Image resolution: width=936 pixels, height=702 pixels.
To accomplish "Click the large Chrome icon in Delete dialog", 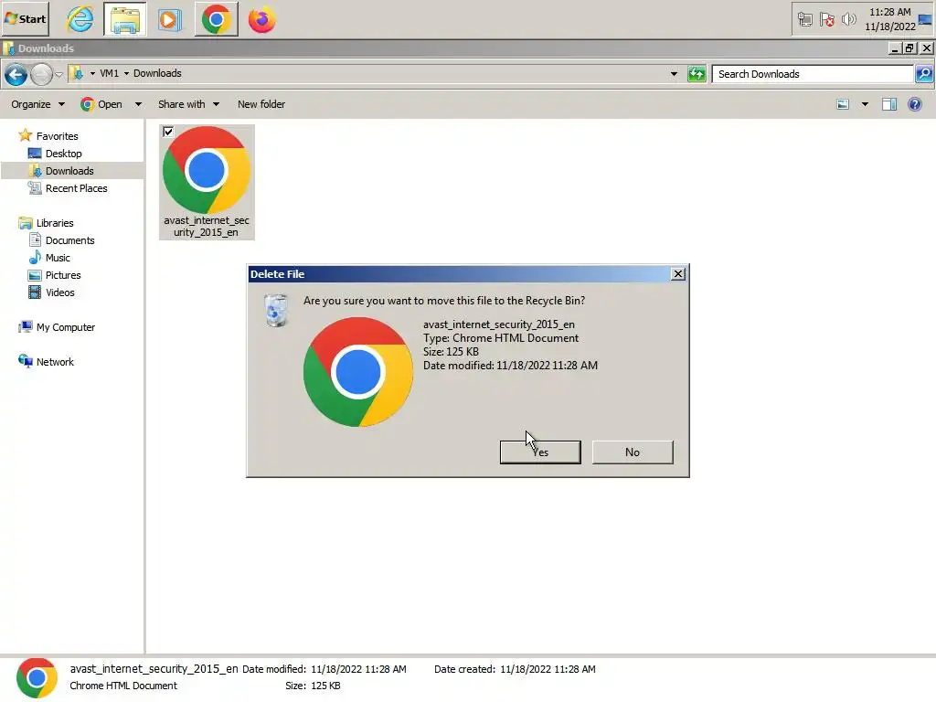I will click(358, 372).
